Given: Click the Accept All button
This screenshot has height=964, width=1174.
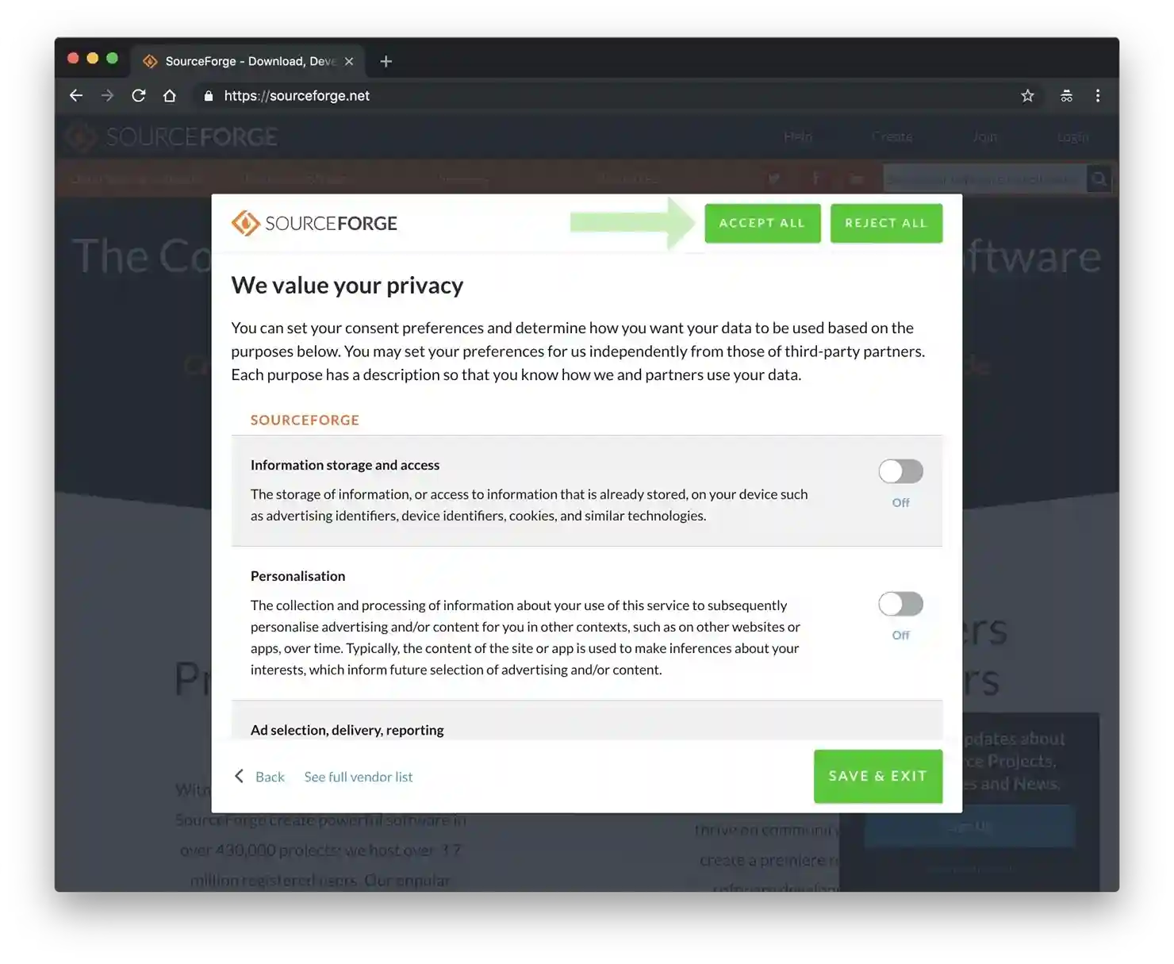Looking at the screenshot, I should pos(762,223).
